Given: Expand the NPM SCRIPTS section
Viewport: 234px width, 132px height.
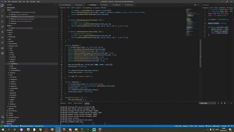Looking at the screenshot, I should tap(11, 122).
